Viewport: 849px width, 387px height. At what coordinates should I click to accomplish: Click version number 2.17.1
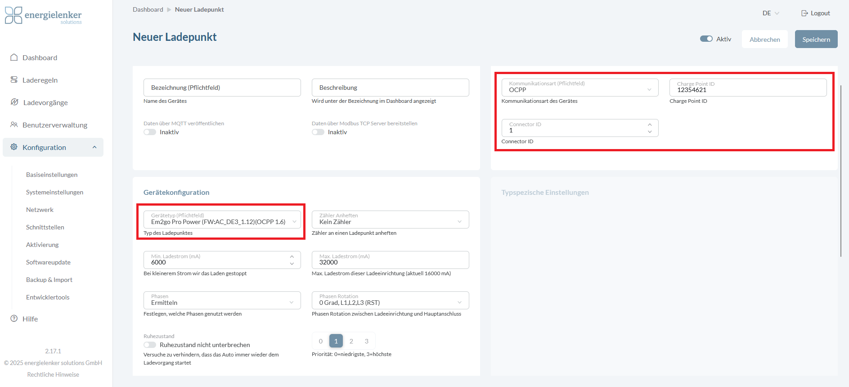point(53,351)
